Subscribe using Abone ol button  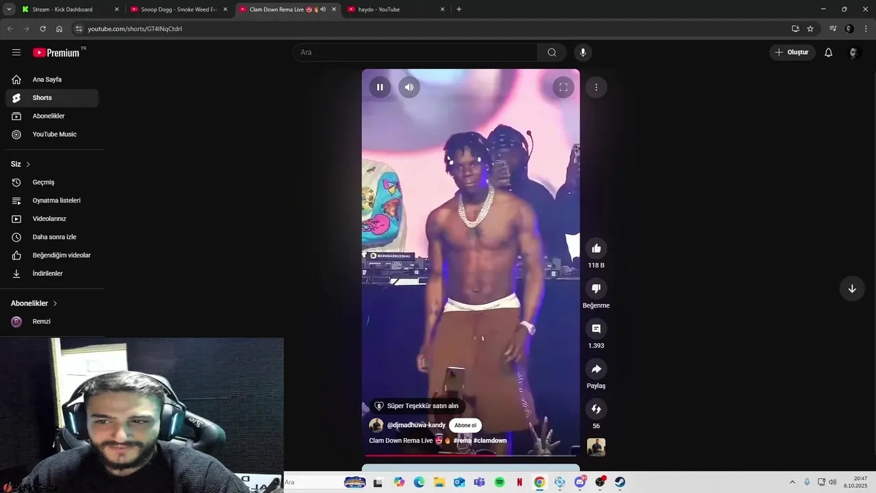(465, 425)
